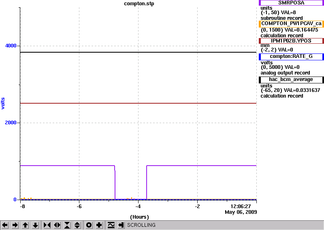This screenshot has height=230, width=324.
Task: Click the 12:06:27 timestamp label
Action: [241, 206]
